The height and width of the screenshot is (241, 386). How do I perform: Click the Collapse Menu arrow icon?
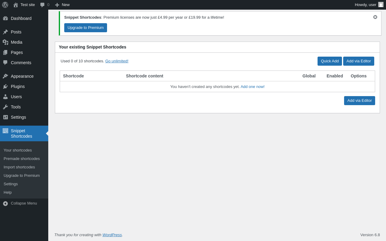[5, 204]
